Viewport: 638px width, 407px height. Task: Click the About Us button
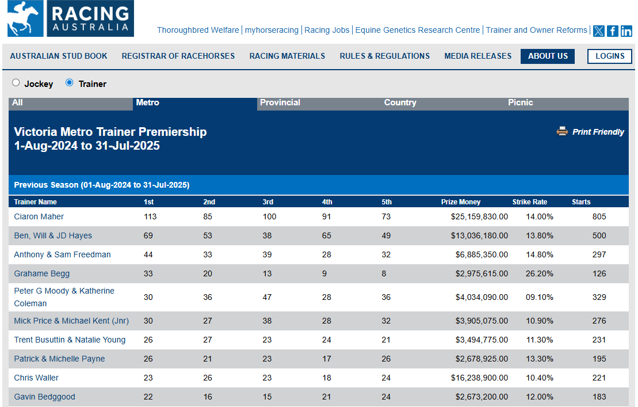pos(548,56)
